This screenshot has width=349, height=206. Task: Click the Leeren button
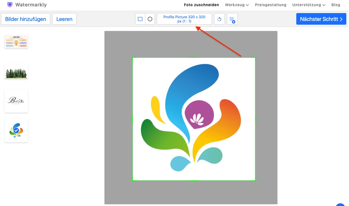pos(64,19)
